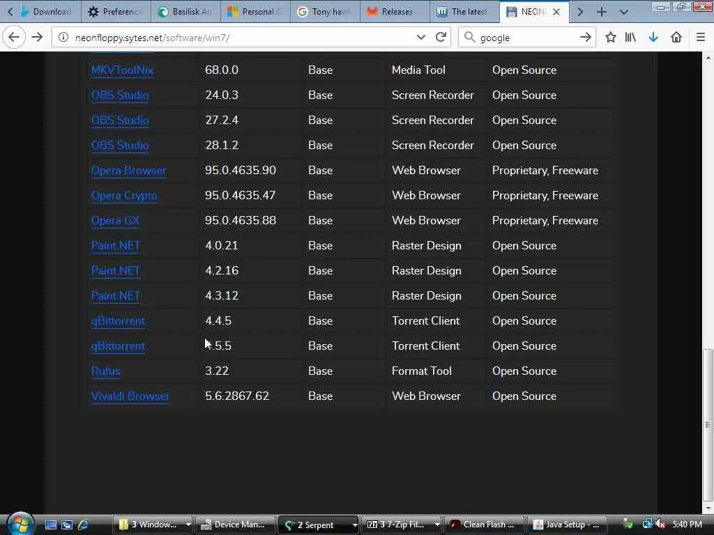Click the 5:40 PM clock
714x535 pixels.
pos(687,525)
